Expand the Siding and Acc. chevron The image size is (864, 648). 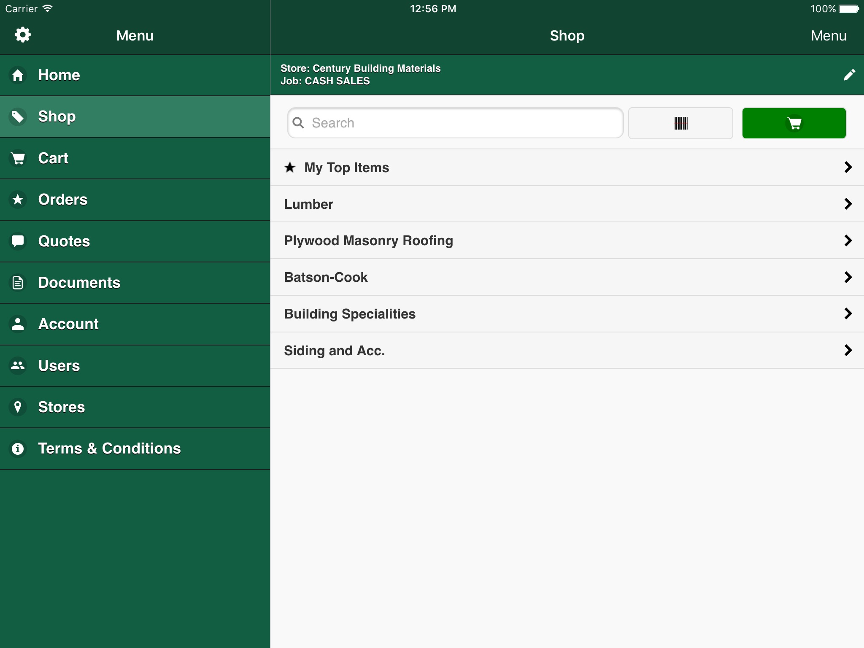coord(848,350)
